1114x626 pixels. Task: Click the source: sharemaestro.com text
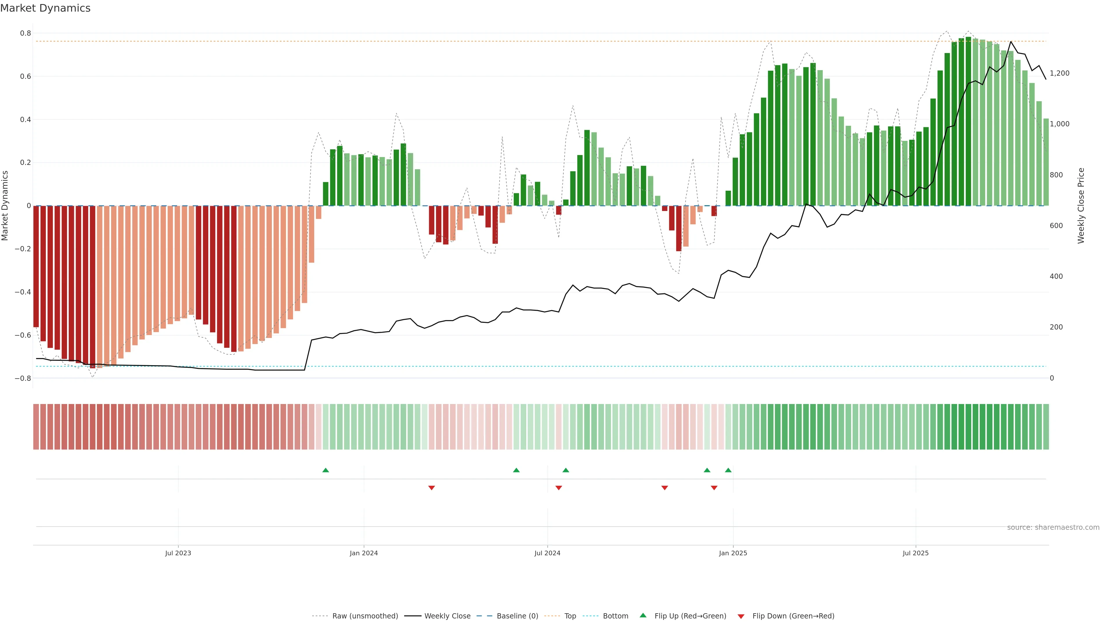pyautogui.click(x=1053, y=527)
